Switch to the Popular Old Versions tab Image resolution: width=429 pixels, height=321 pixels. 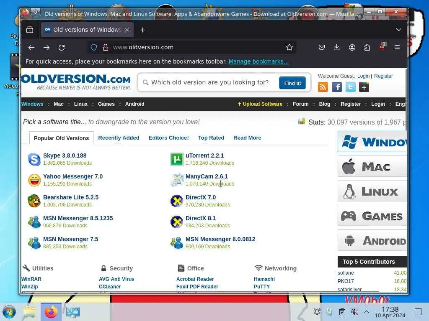pyautogui.click(x=61, y=138)
